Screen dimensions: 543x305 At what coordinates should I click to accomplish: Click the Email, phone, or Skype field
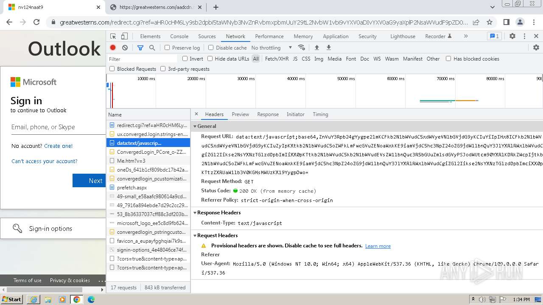tap(58, 127)
